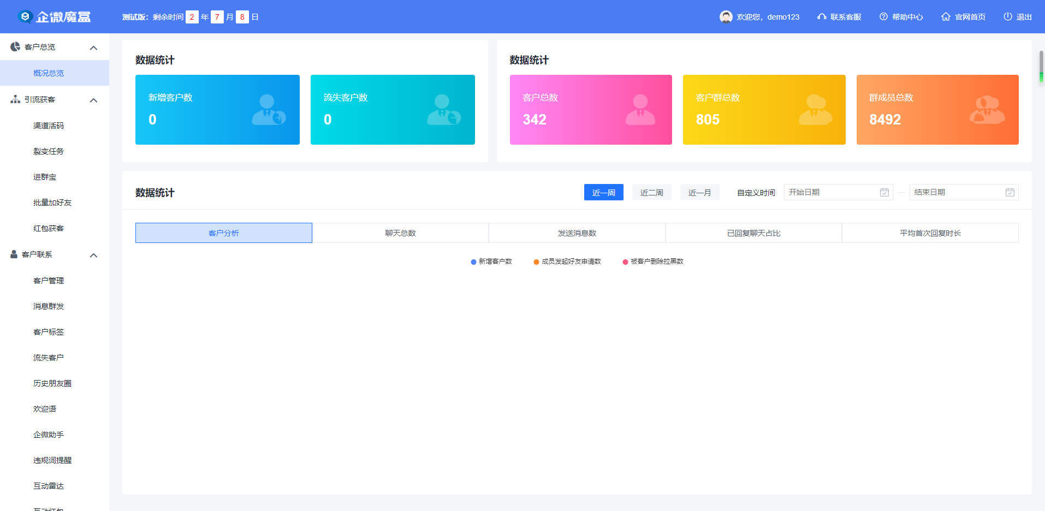Viewport: 1045px width, 511px height.
Task: Click the 客户群总数 value 805
Action: click(x=708, y=120)
